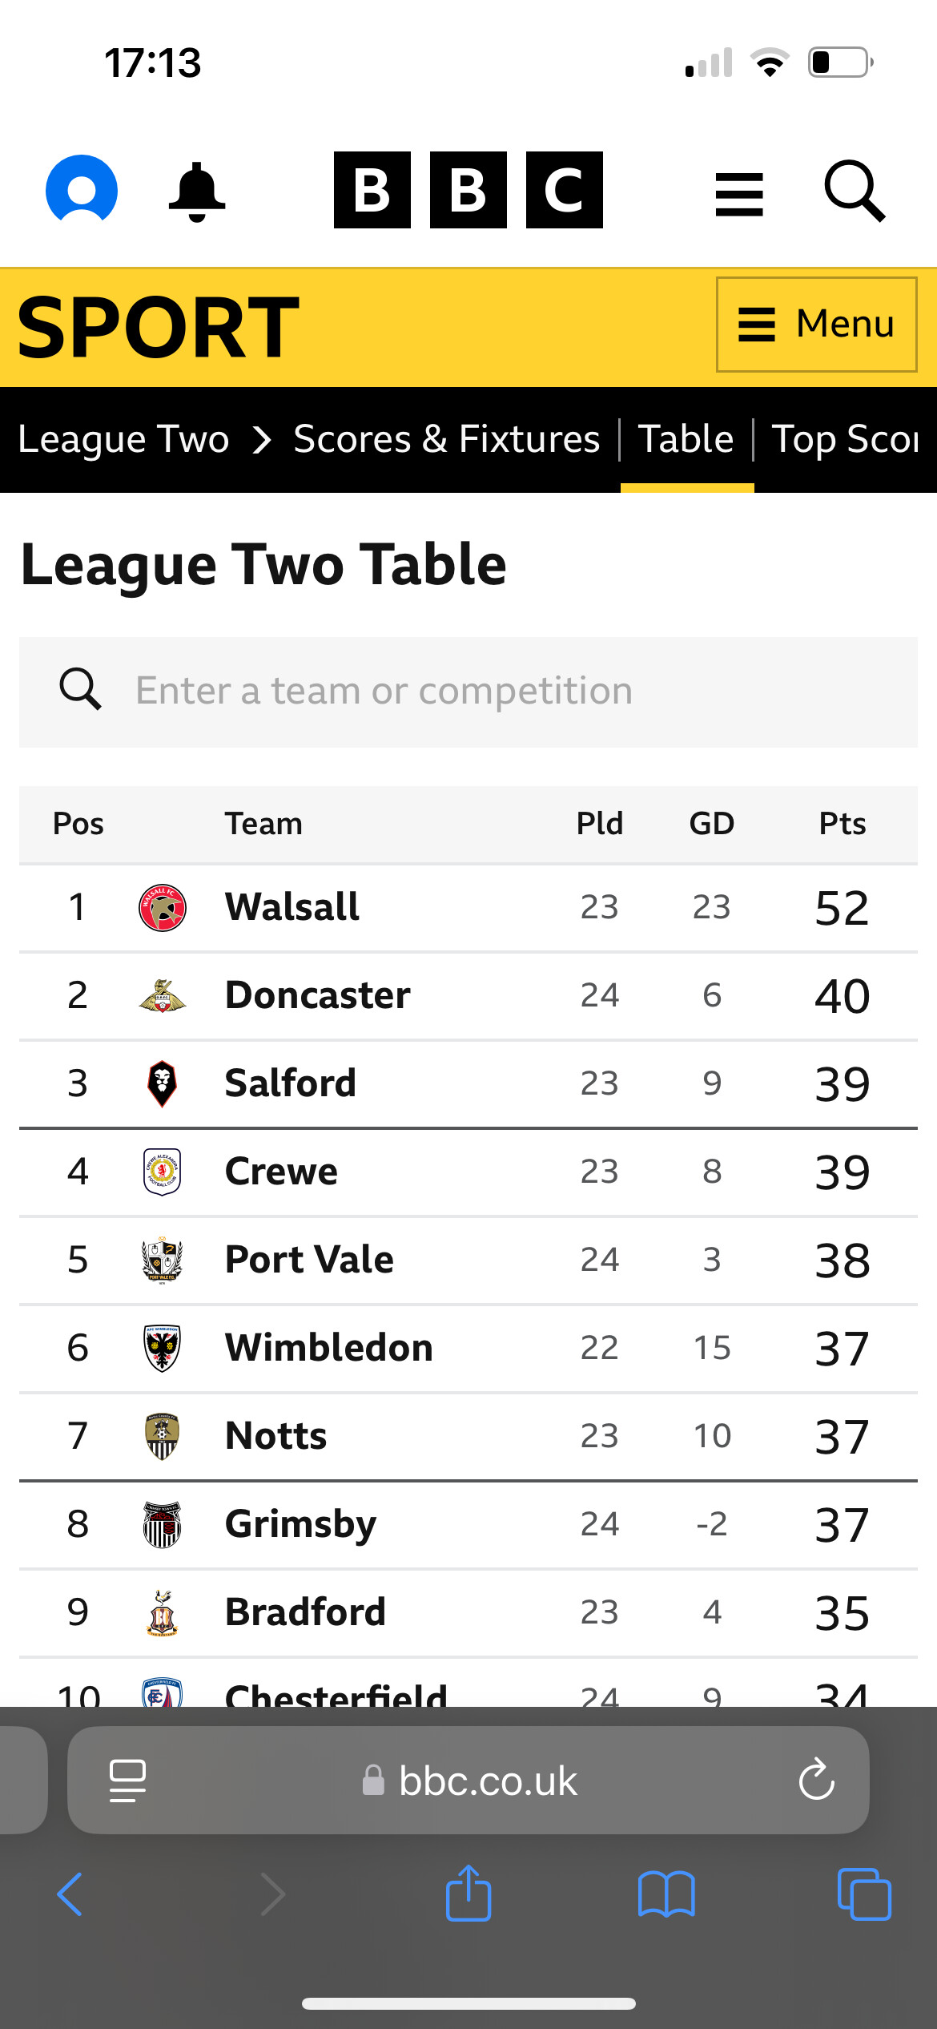Click the BBC logo
Image resolution: width=937 pixels, height=2029 pixels.
468,190
